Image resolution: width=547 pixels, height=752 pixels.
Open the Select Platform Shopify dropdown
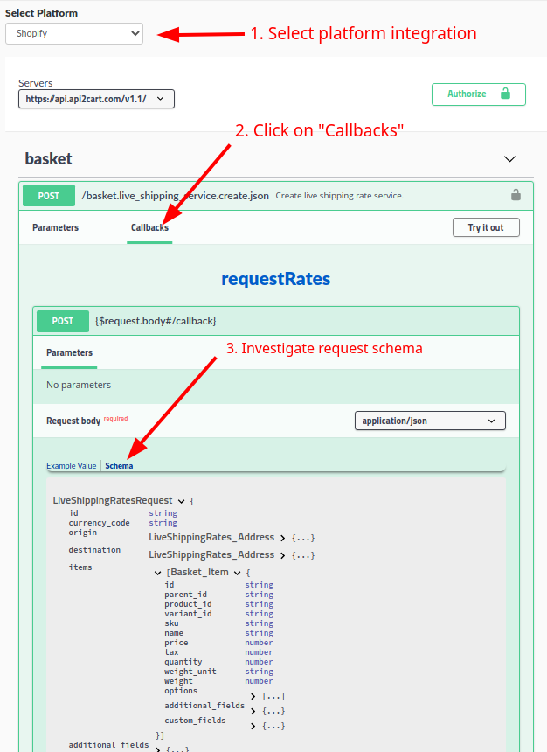click(74, 33)
